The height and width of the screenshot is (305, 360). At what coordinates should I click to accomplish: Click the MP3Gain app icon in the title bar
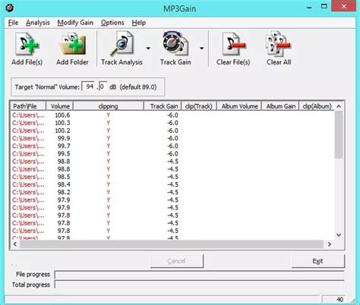[10, 8]
